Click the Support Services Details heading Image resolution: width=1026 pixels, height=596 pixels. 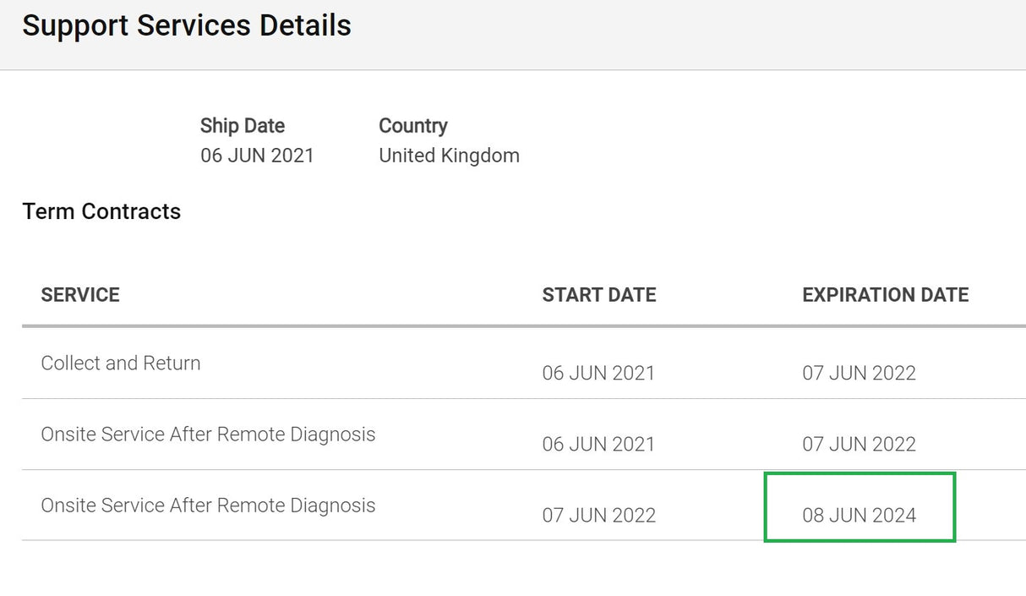(187, 26)
